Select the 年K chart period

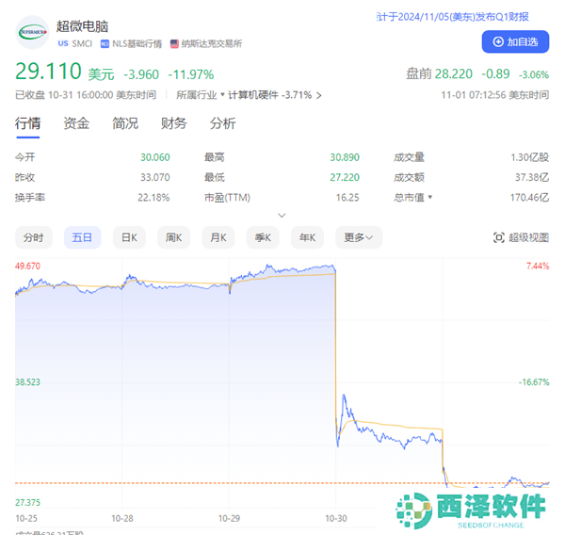click(x=307, y=237)
